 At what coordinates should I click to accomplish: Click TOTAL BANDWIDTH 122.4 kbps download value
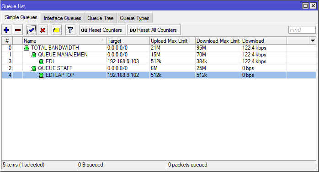pos(254,48)
